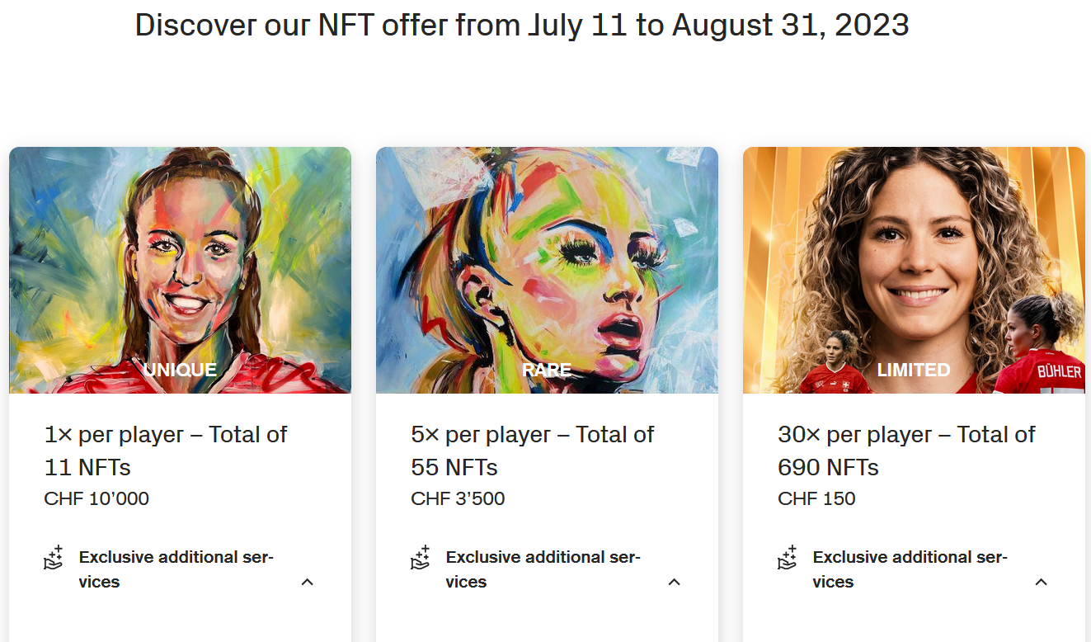Click the 'Discover our NFT offer' heading
The height and width of the screenshot is (642, 1091).
coord(522,25)
